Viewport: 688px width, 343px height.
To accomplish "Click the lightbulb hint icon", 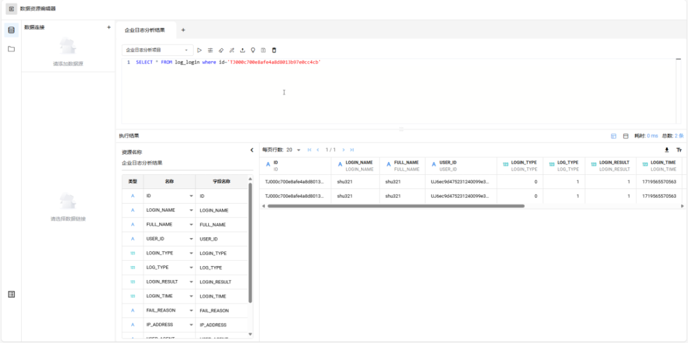I will click(x=253, y=50).
